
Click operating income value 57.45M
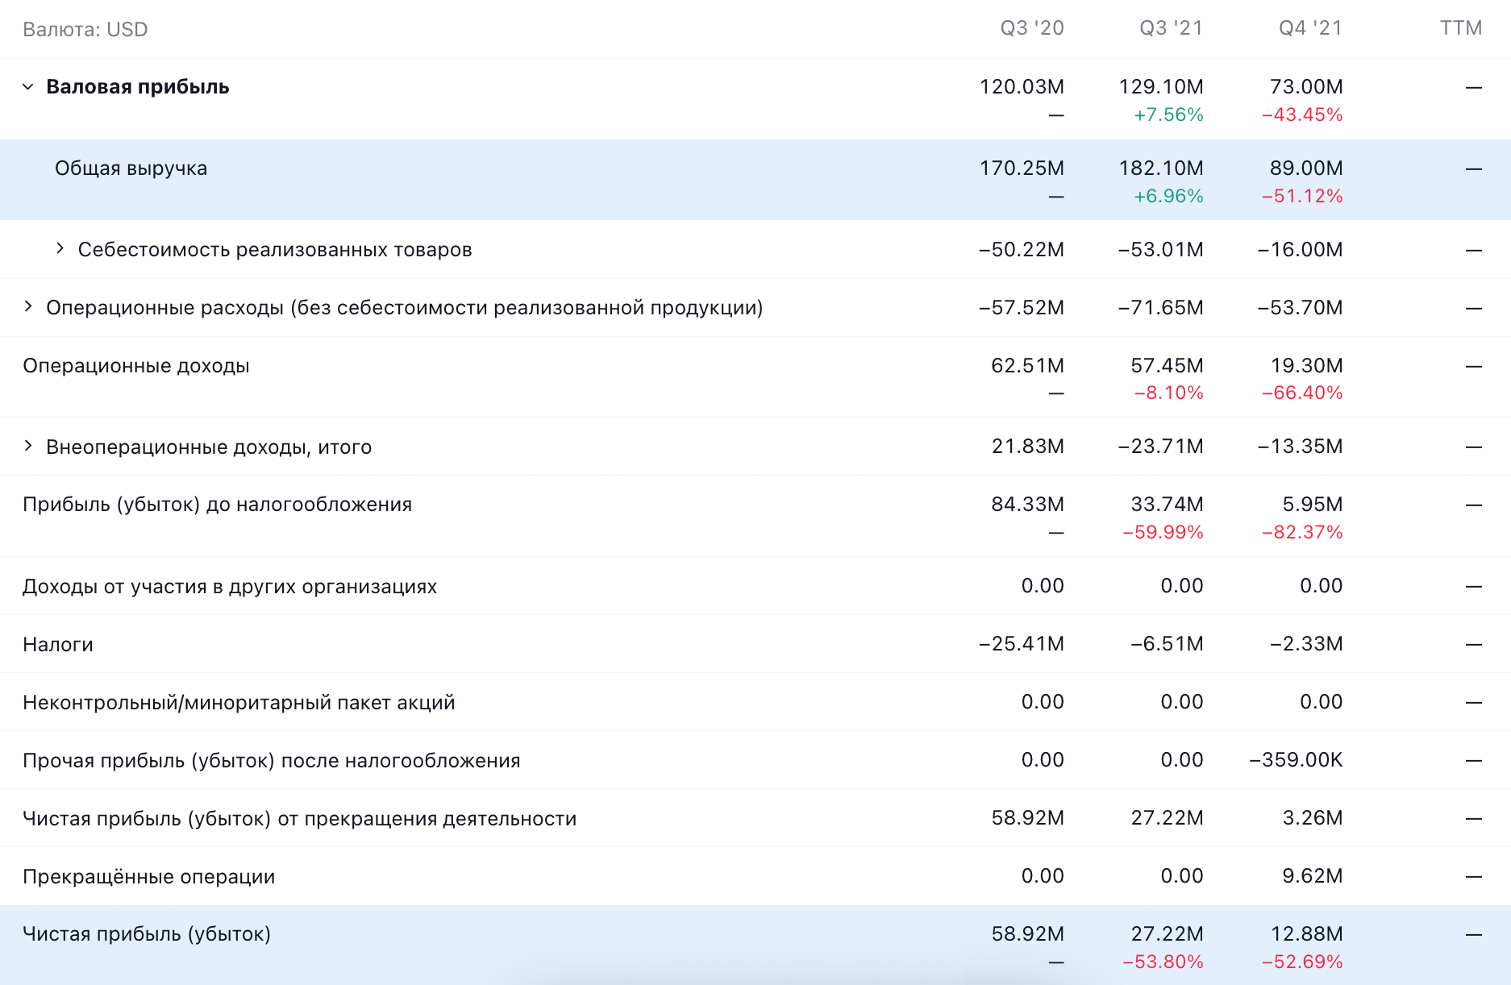click(1167, 366)
